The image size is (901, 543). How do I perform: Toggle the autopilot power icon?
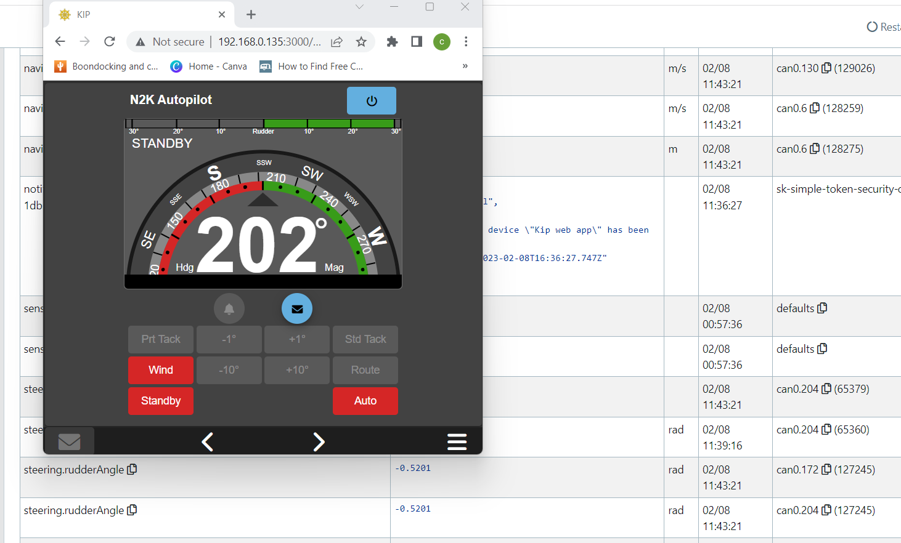point(372,100)
